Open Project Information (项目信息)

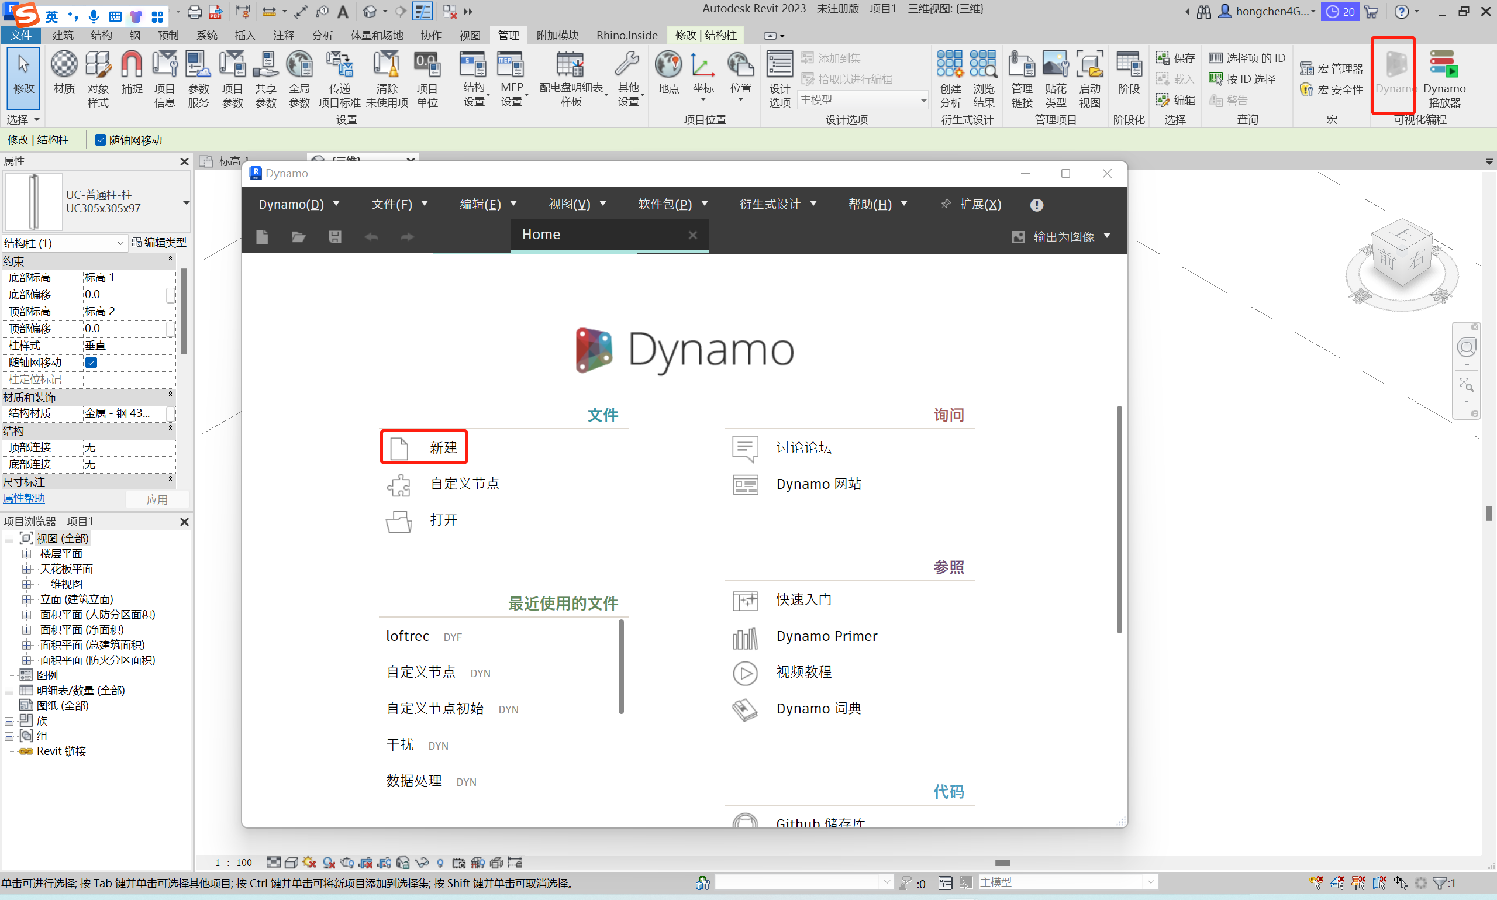[x=164, y=80]
